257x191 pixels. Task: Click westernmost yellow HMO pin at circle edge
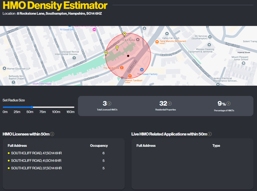coord(106,53)
